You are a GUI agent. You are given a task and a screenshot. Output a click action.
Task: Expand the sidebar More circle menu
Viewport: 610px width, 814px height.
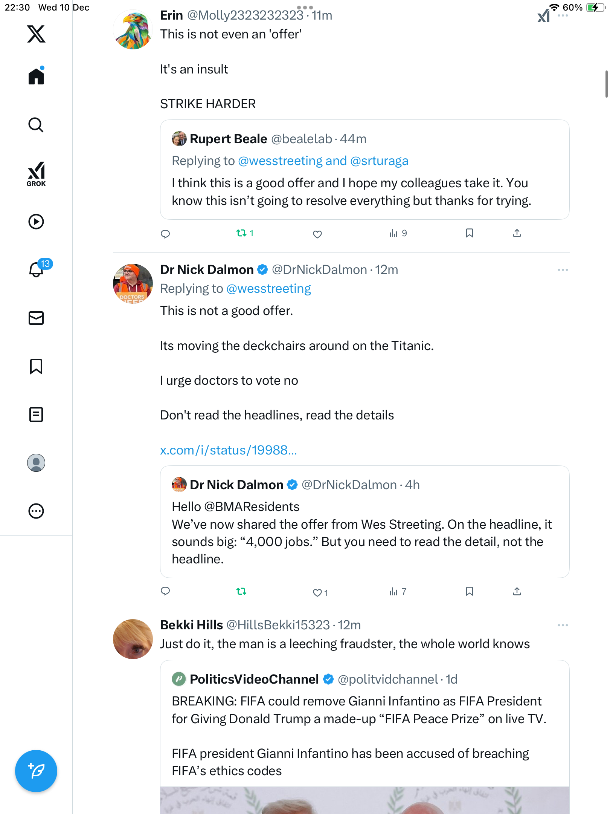36,511
